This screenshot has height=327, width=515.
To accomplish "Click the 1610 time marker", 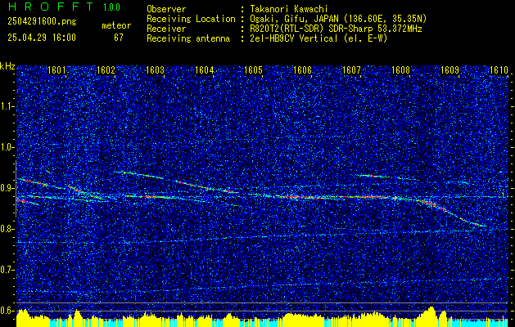I will coord(499,69).
